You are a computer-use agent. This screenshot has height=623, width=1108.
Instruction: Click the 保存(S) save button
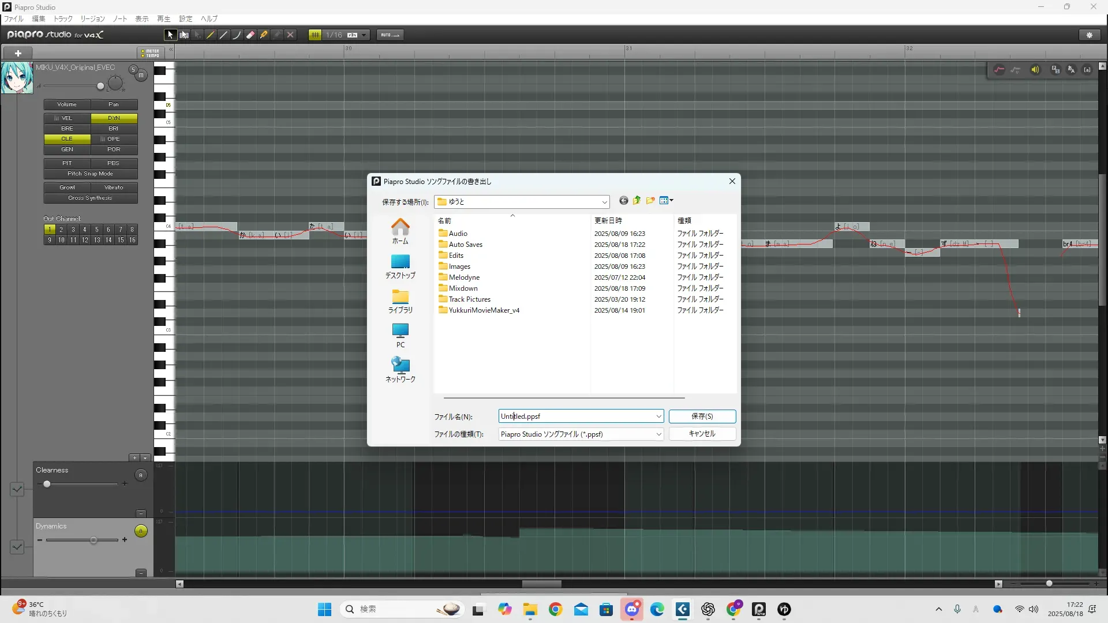[702, 416]
